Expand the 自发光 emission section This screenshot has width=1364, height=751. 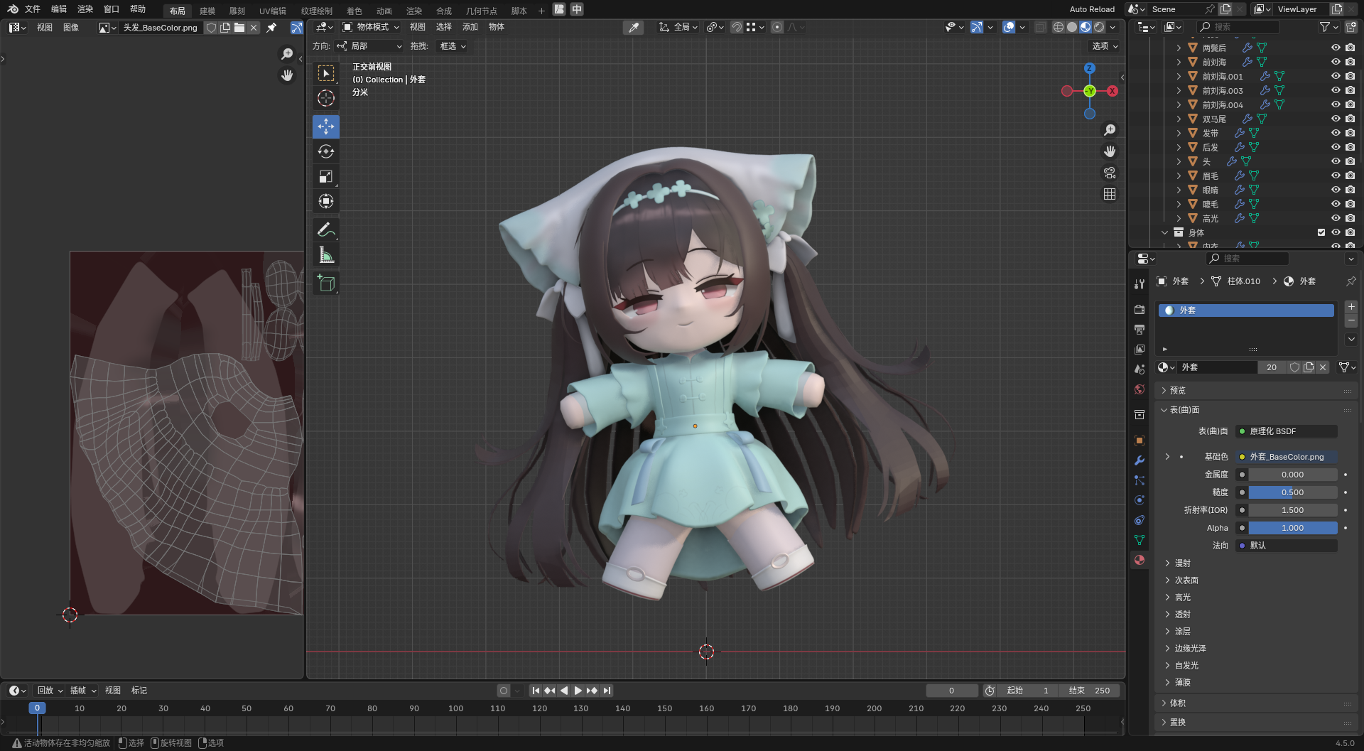(1186, 666)
